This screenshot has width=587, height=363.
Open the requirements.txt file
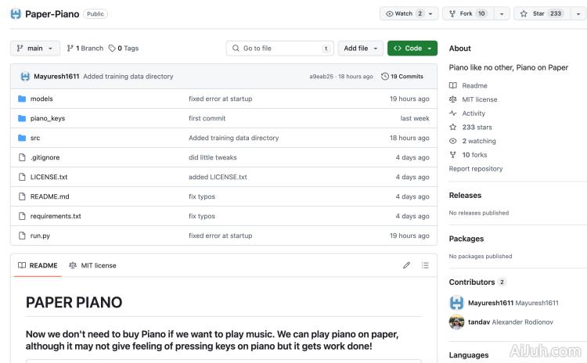pyautogui.click(x=56, y=216)
